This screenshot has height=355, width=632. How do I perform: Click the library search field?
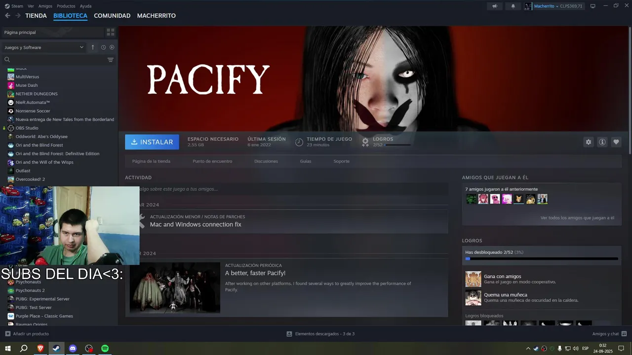pos(54,60)
